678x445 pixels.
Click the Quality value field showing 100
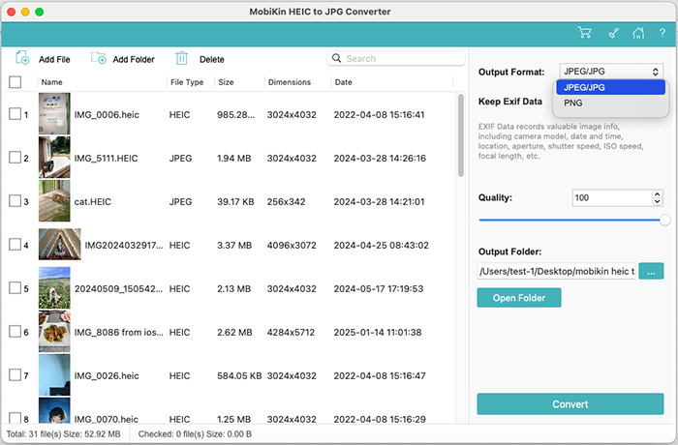611,198
